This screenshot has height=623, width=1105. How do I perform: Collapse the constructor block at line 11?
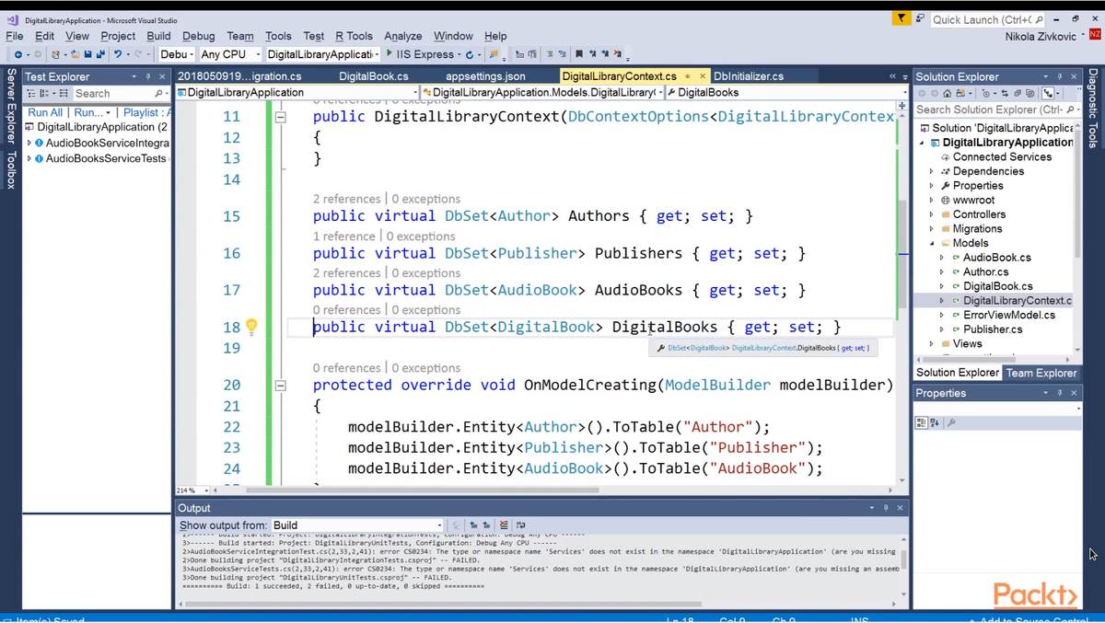point(281,117)
